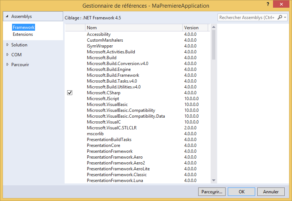Screen dimensions: 292x201
Task: Select the Microsoft.VisualC row
Action: pos(138,122)
